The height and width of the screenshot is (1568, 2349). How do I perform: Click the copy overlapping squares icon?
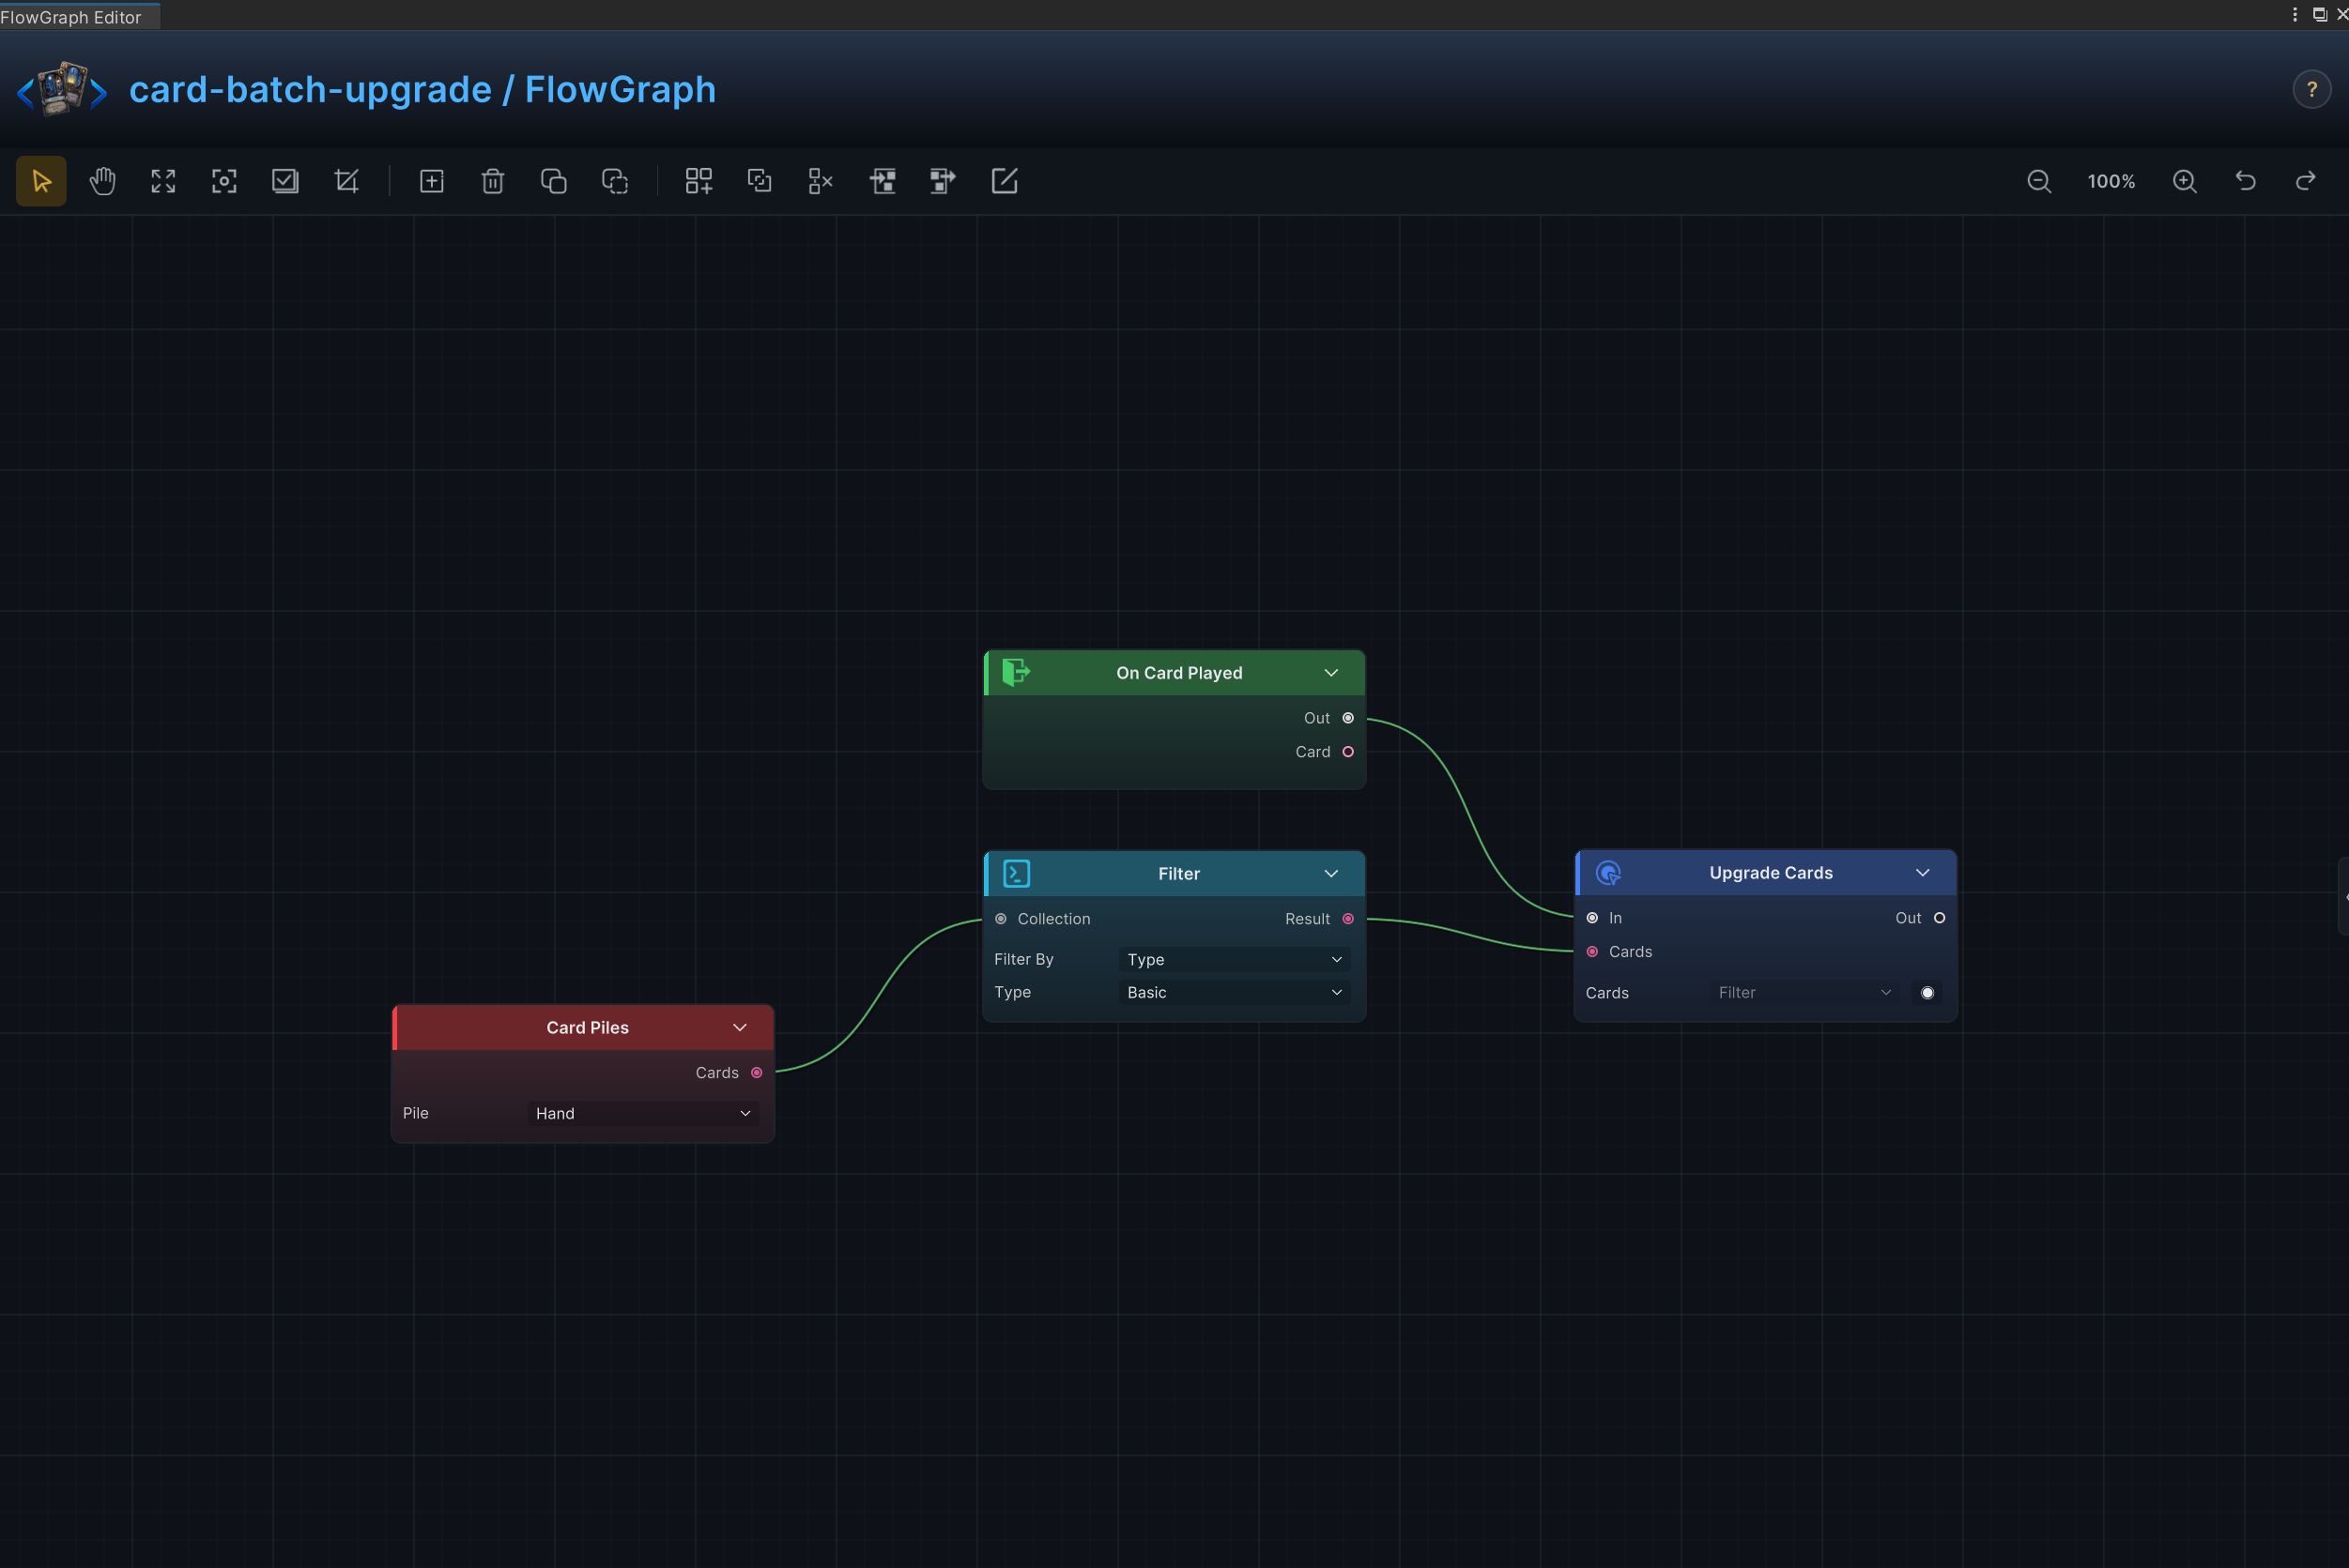[x=553, y=181]
